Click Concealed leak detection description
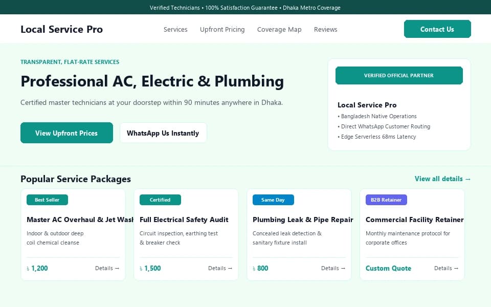Viewport: 491px width, 307px height. coord(287,238)
